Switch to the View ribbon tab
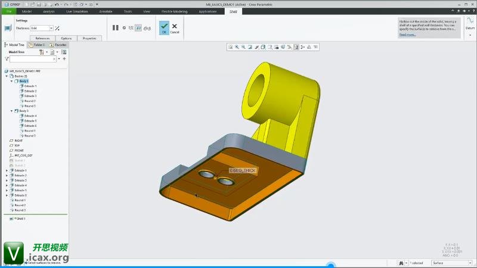Viewport: 477px width, 268px height. tap(147, 11)
